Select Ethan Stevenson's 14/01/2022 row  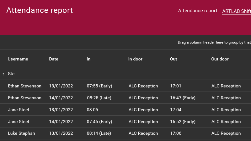pos(24,98)
